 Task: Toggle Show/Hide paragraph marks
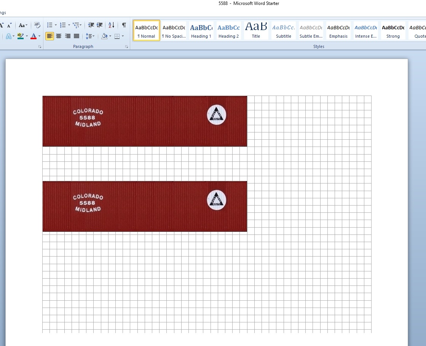[124, 25]
